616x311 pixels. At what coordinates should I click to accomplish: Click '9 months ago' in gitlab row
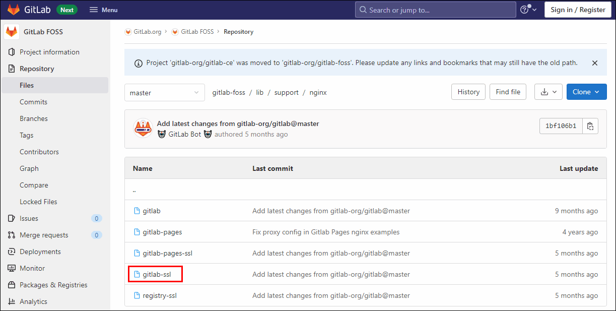point(577,211)
